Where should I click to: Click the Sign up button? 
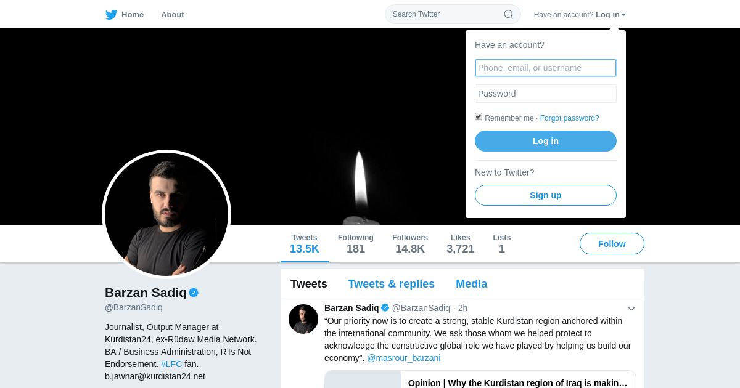pos(545,195)
